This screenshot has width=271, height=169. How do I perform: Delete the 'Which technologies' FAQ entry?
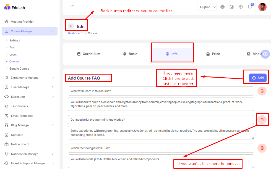[262, 148]
